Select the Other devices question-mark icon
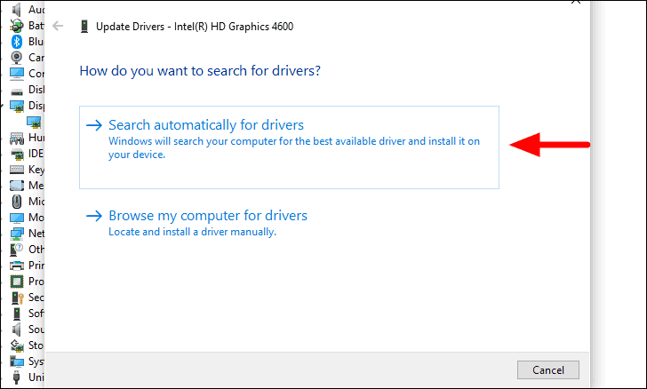This screenshot has height=389, width=647. click(x=17, y=250)
